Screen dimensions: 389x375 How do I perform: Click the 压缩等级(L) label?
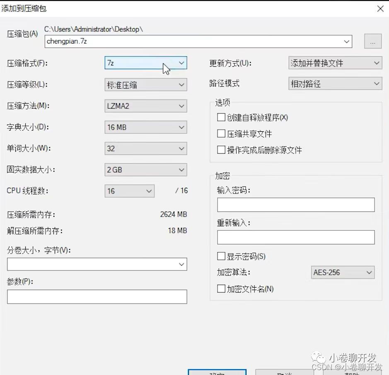coord(27,85)
